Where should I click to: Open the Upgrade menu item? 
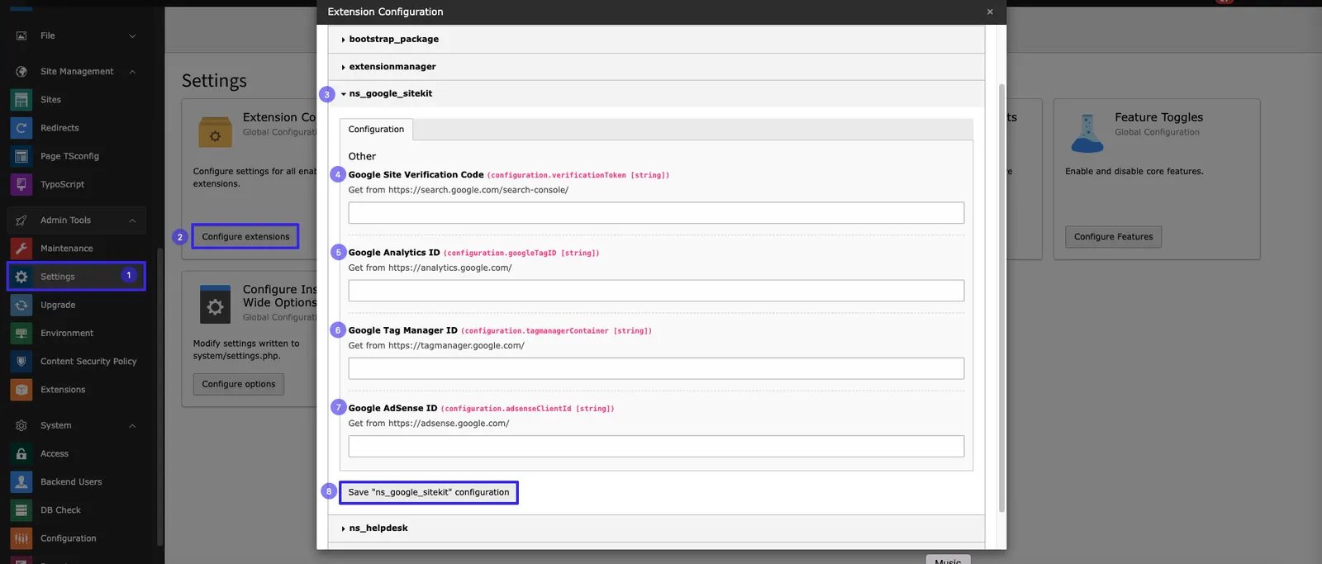(x=58, y=305)
